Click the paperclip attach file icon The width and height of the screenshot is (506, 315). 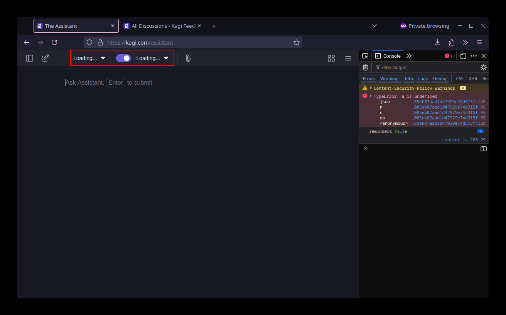click(188, 58)
